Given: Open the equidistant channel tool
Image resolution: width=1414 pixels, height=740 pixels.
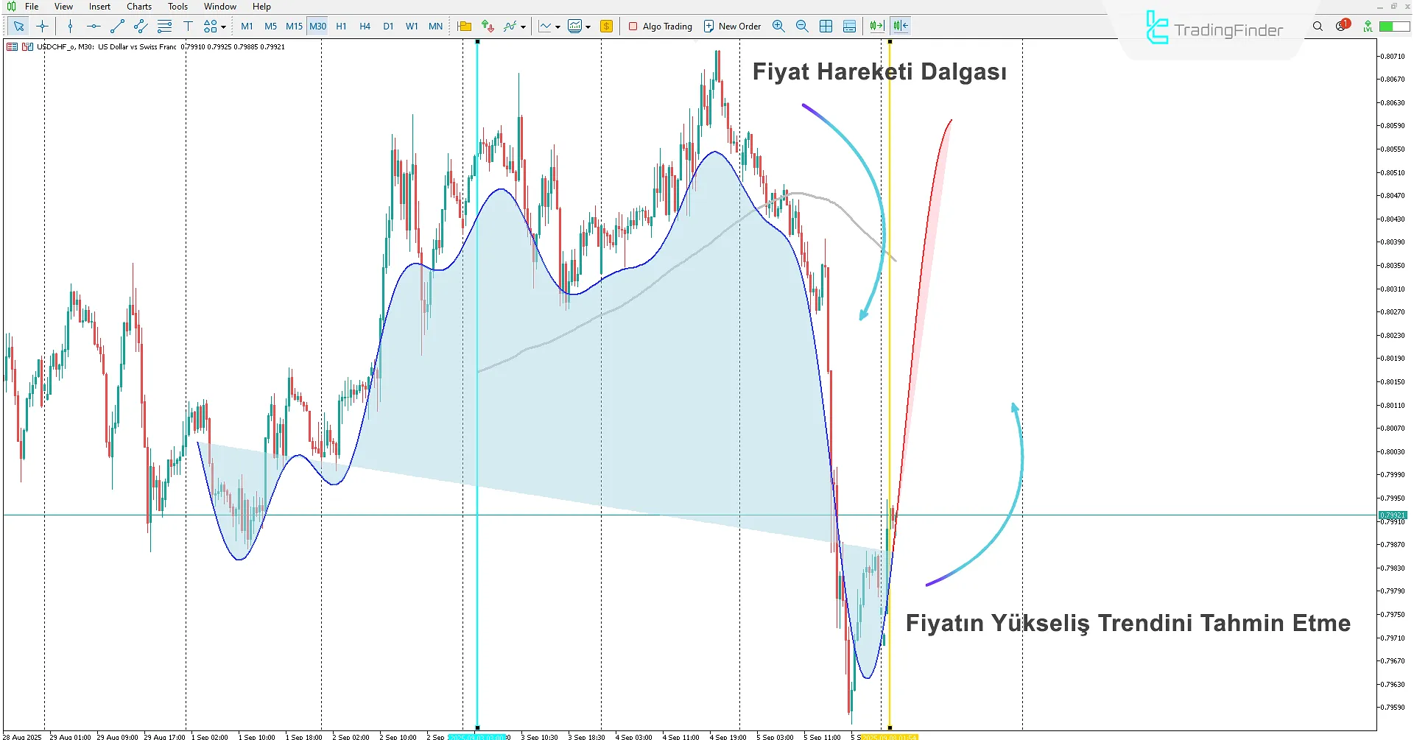Looking at the screenshot, I should tap(140, 27).
